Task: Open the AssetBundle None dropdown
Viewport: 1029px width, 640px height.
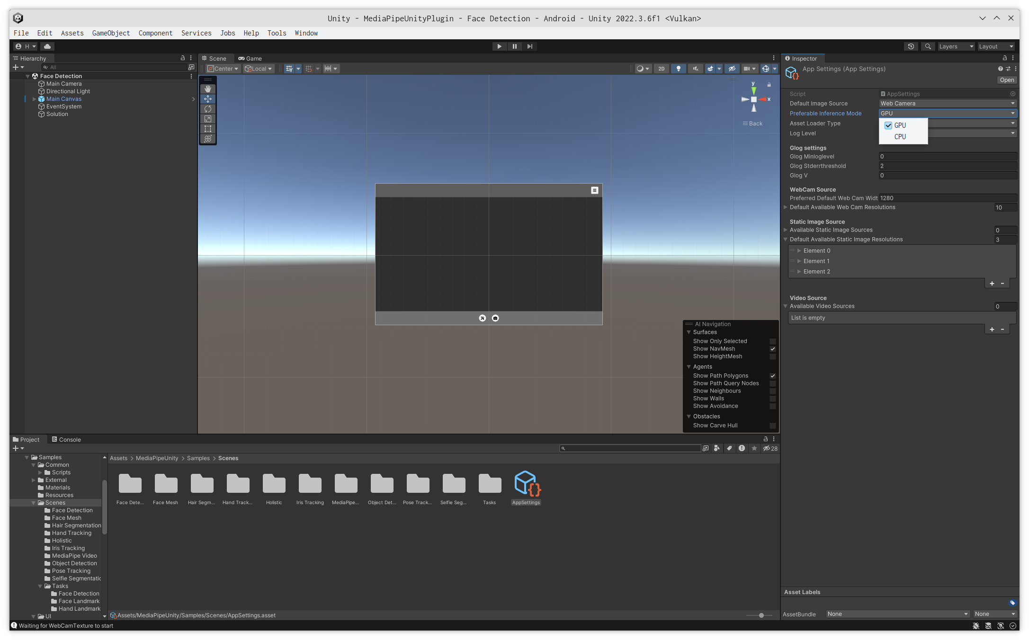Action: [x=898, y=614]
